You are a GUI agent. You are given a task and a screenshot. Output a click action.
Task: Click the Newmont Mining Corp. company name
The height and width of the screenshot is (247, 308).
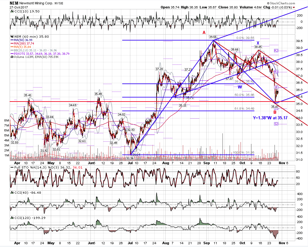pyautogui.click(x=36, y=3)
